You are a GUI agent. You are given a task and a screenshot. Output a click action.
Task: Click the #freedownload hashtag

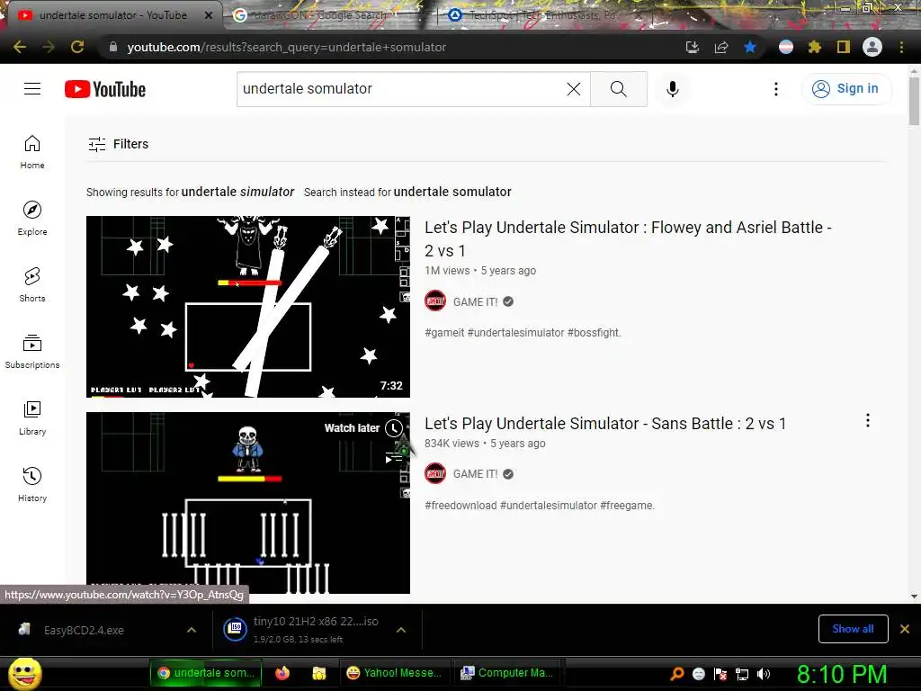[460, 506]
